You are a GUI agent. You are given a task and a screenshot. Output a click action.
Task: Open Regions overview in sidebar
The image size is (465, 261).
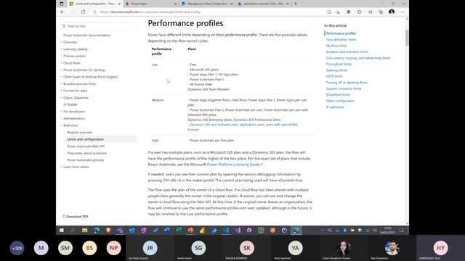[79, 132]
